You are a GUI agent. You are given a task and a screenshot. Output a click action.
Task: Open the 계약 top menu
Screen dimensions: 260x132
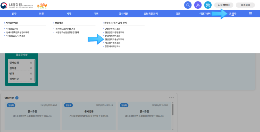(69, 14)
